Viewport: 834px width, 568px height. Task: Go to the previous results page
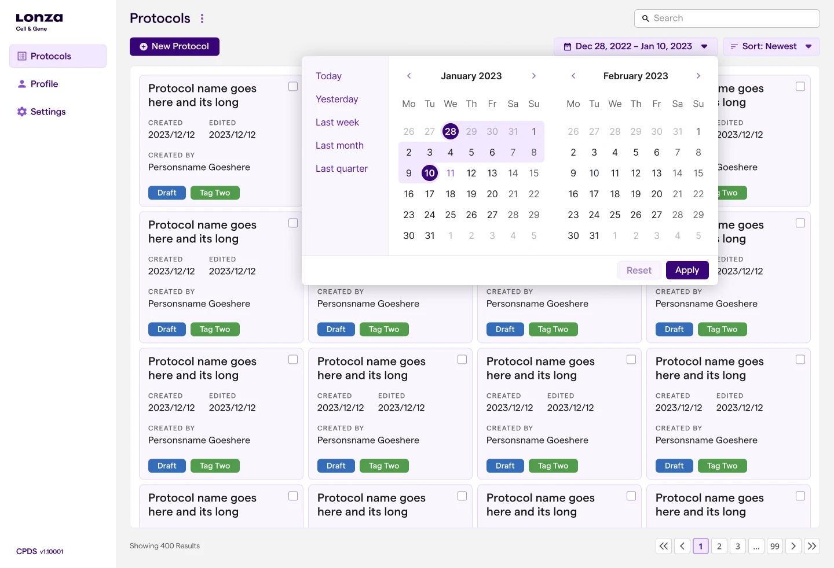tap(682, 546)
